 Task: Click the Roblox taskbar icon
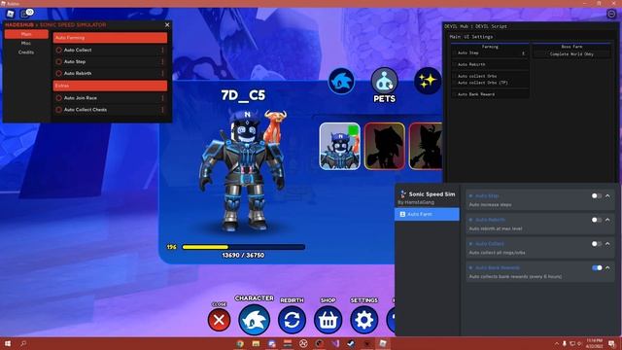[383, 343]
